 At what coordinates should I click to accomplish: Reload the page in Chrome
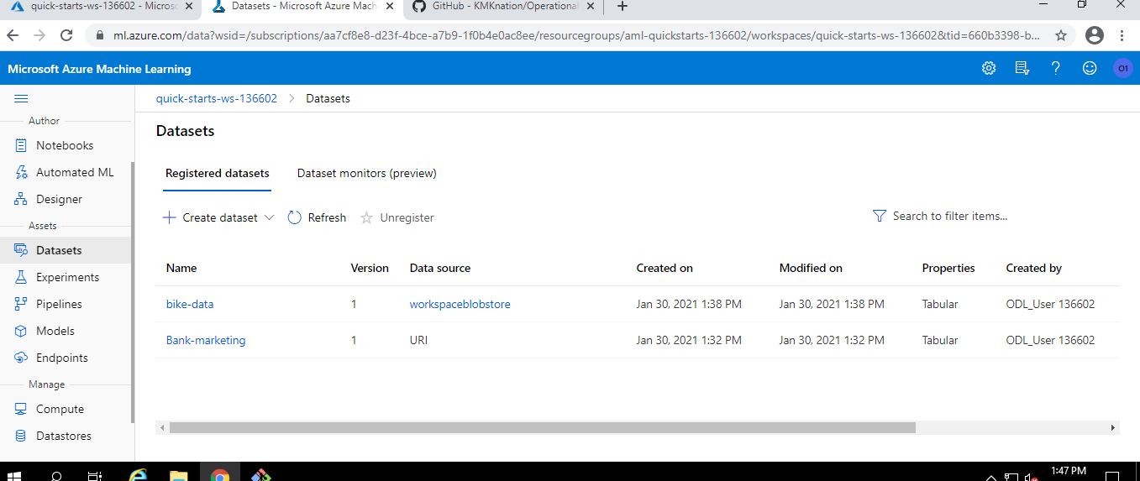point(66,36)
